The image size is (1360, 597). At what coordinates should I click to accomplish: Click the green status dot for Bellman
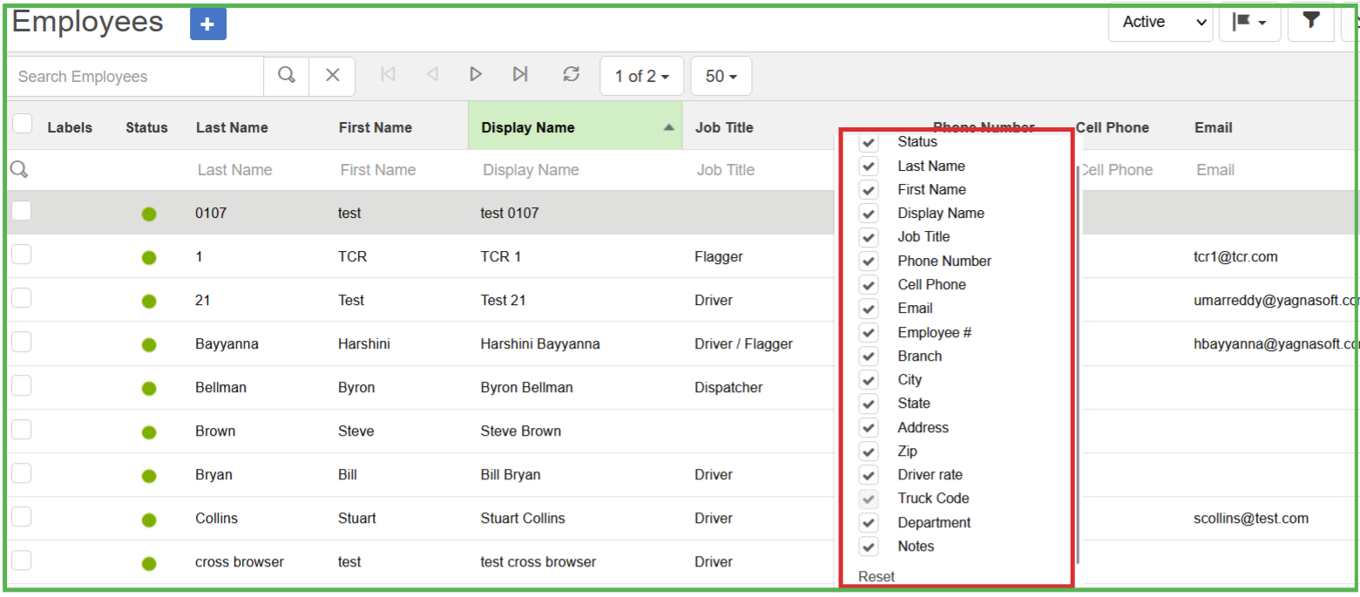click(149, 388)
